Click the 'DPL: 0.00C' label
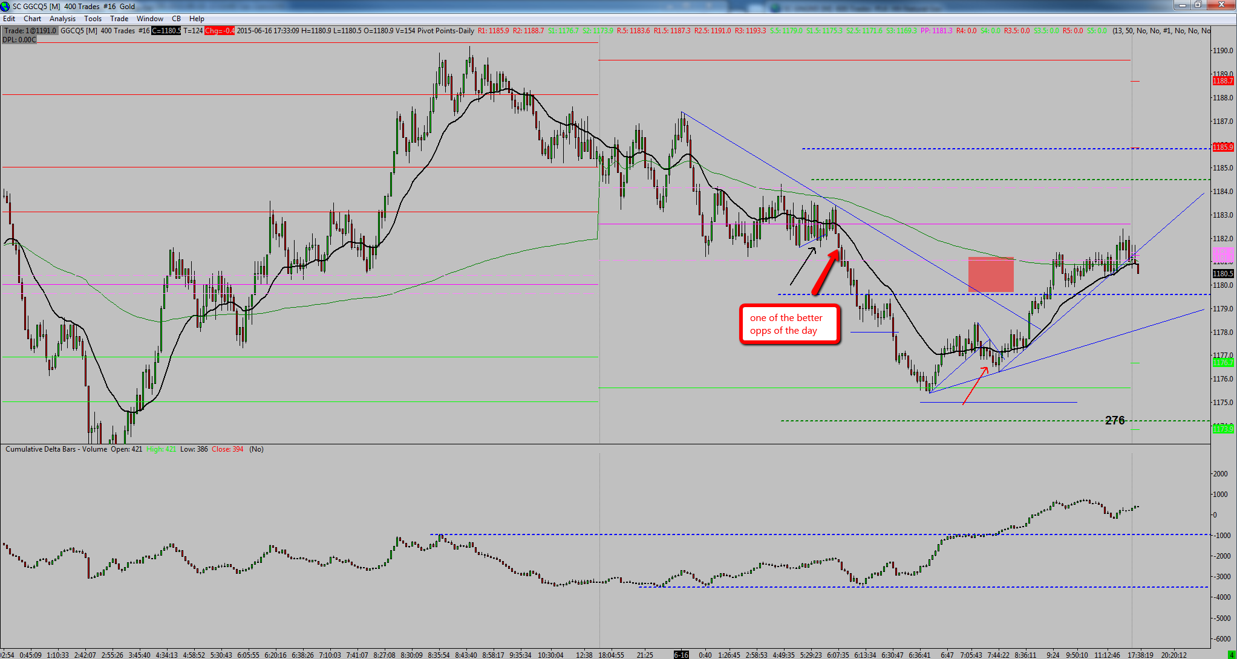1237x659 pixels. click(x=19, y=40)
